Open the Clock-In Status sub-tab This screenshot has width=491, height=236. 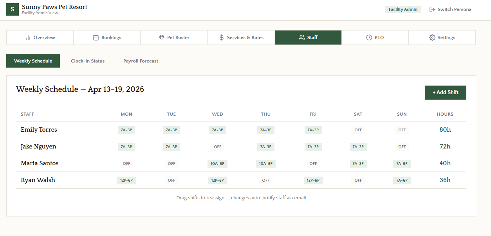(x=88, y=61)
